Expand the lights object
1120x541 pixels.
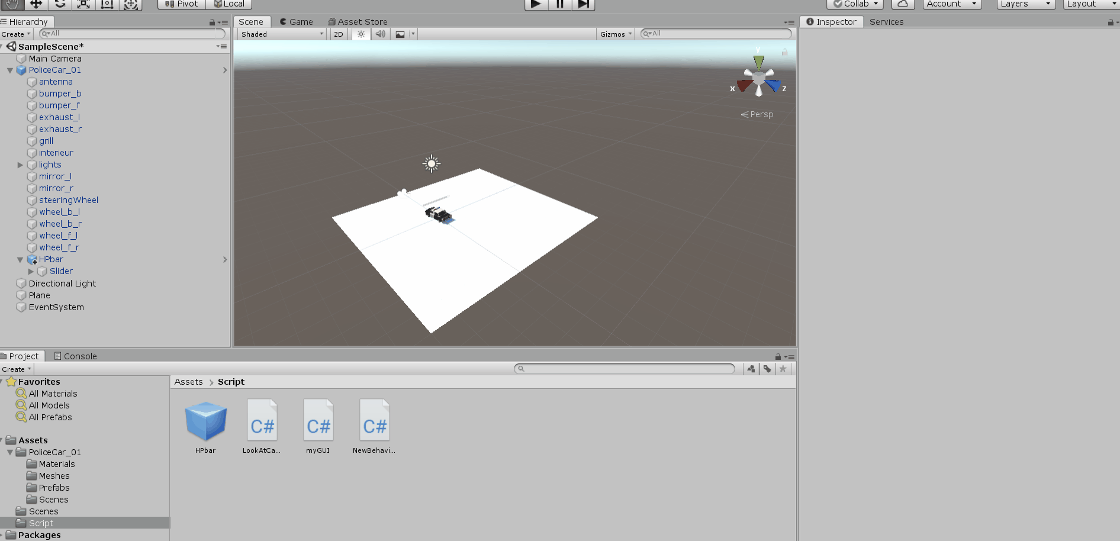pyautogui.click(x=20, y=165)
